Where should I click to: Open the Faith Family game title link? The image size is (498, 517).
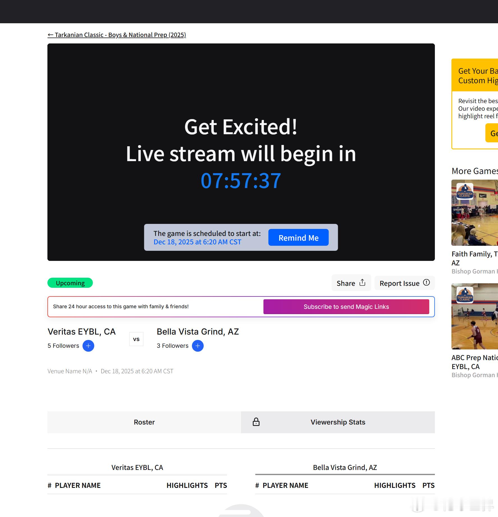[475, 258]
